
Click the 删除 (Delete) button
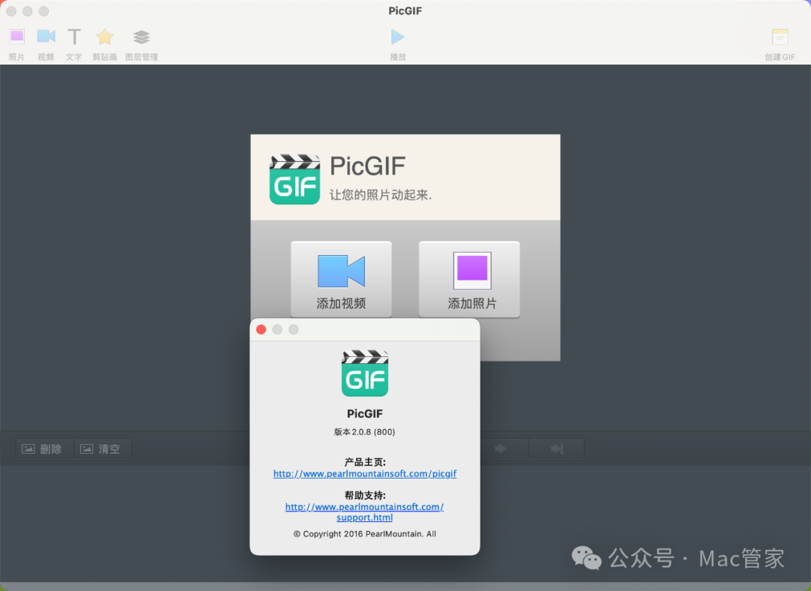(x=44, y=448)
